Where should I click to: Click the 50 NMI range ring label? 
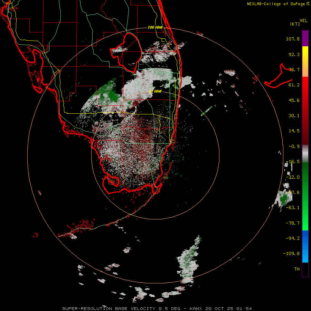click(155, 91)
